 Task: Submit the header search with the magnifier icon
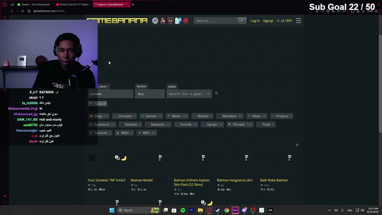[x=242, y=21]
